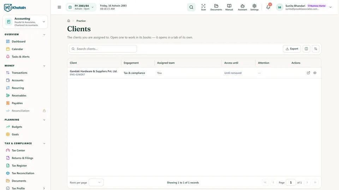Click the Until removed cell

(x=233, y=73)
